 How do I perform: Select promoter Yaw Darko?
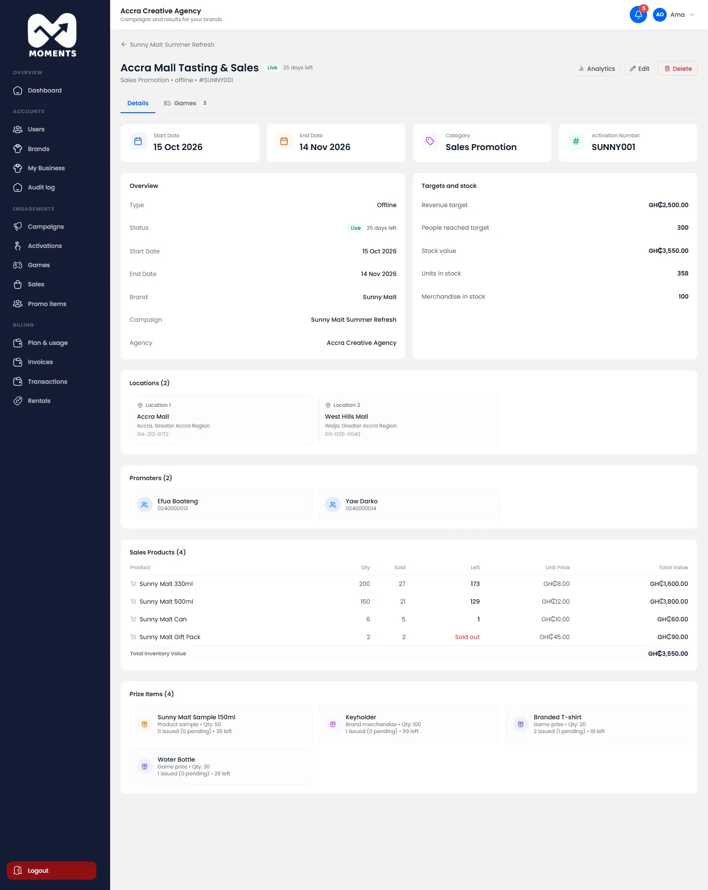pyautogui.click(x=409, y=504)
